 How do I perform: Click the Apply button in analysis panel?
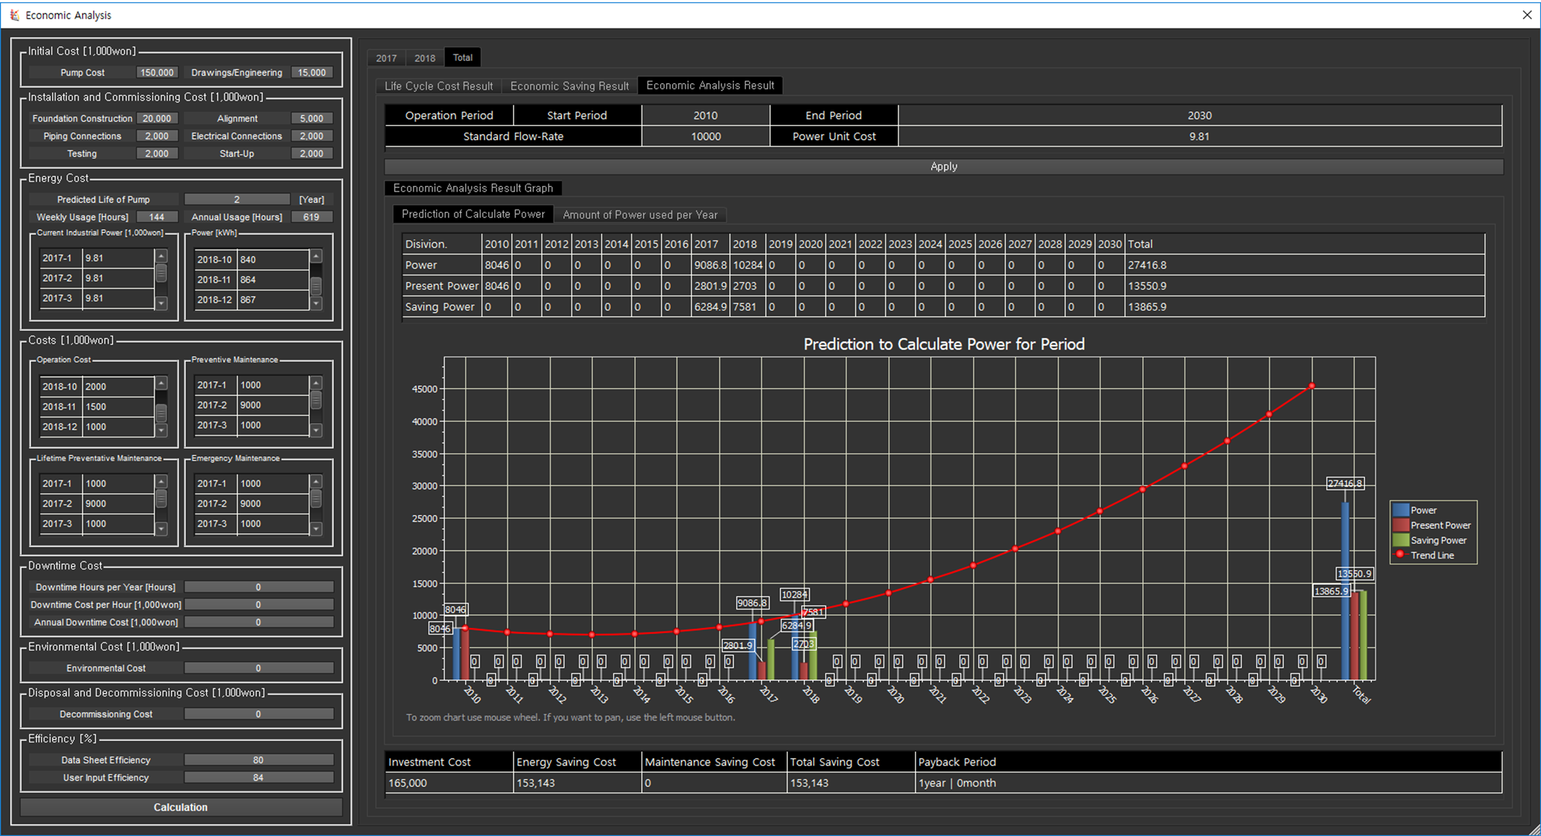point(941,166)
